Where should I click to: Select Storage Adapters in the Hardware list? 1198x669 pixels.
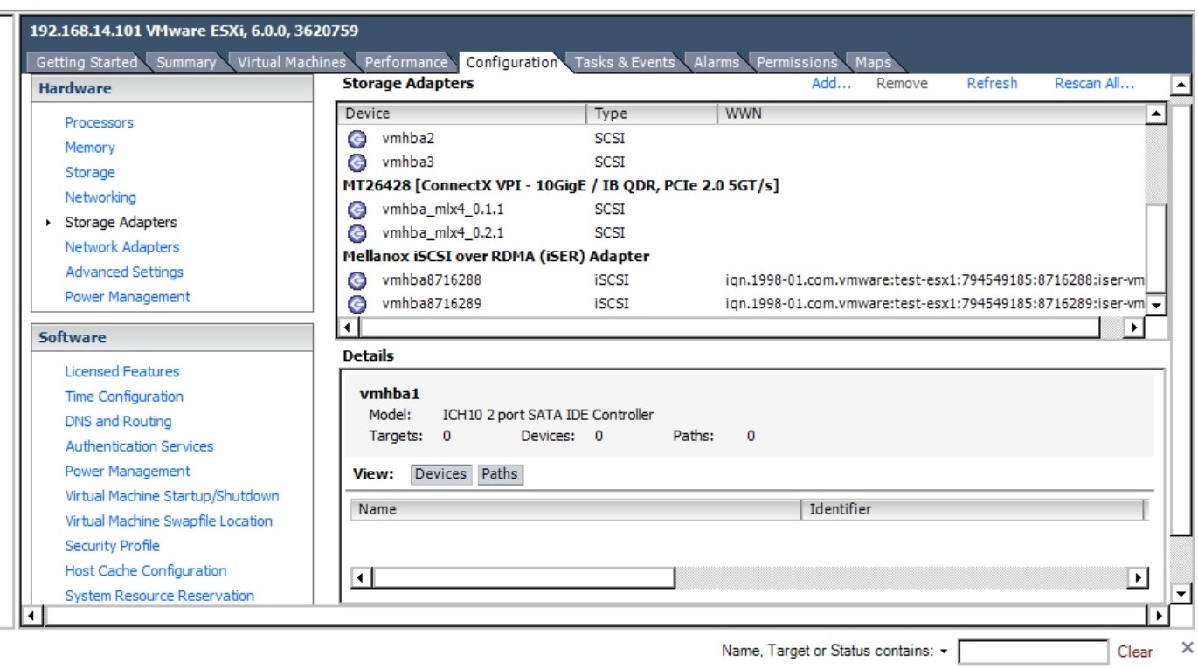tap(121, 222)
